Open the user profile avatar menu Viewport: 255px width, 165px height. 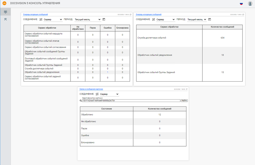pyautogui.click(x=250, y=4)
